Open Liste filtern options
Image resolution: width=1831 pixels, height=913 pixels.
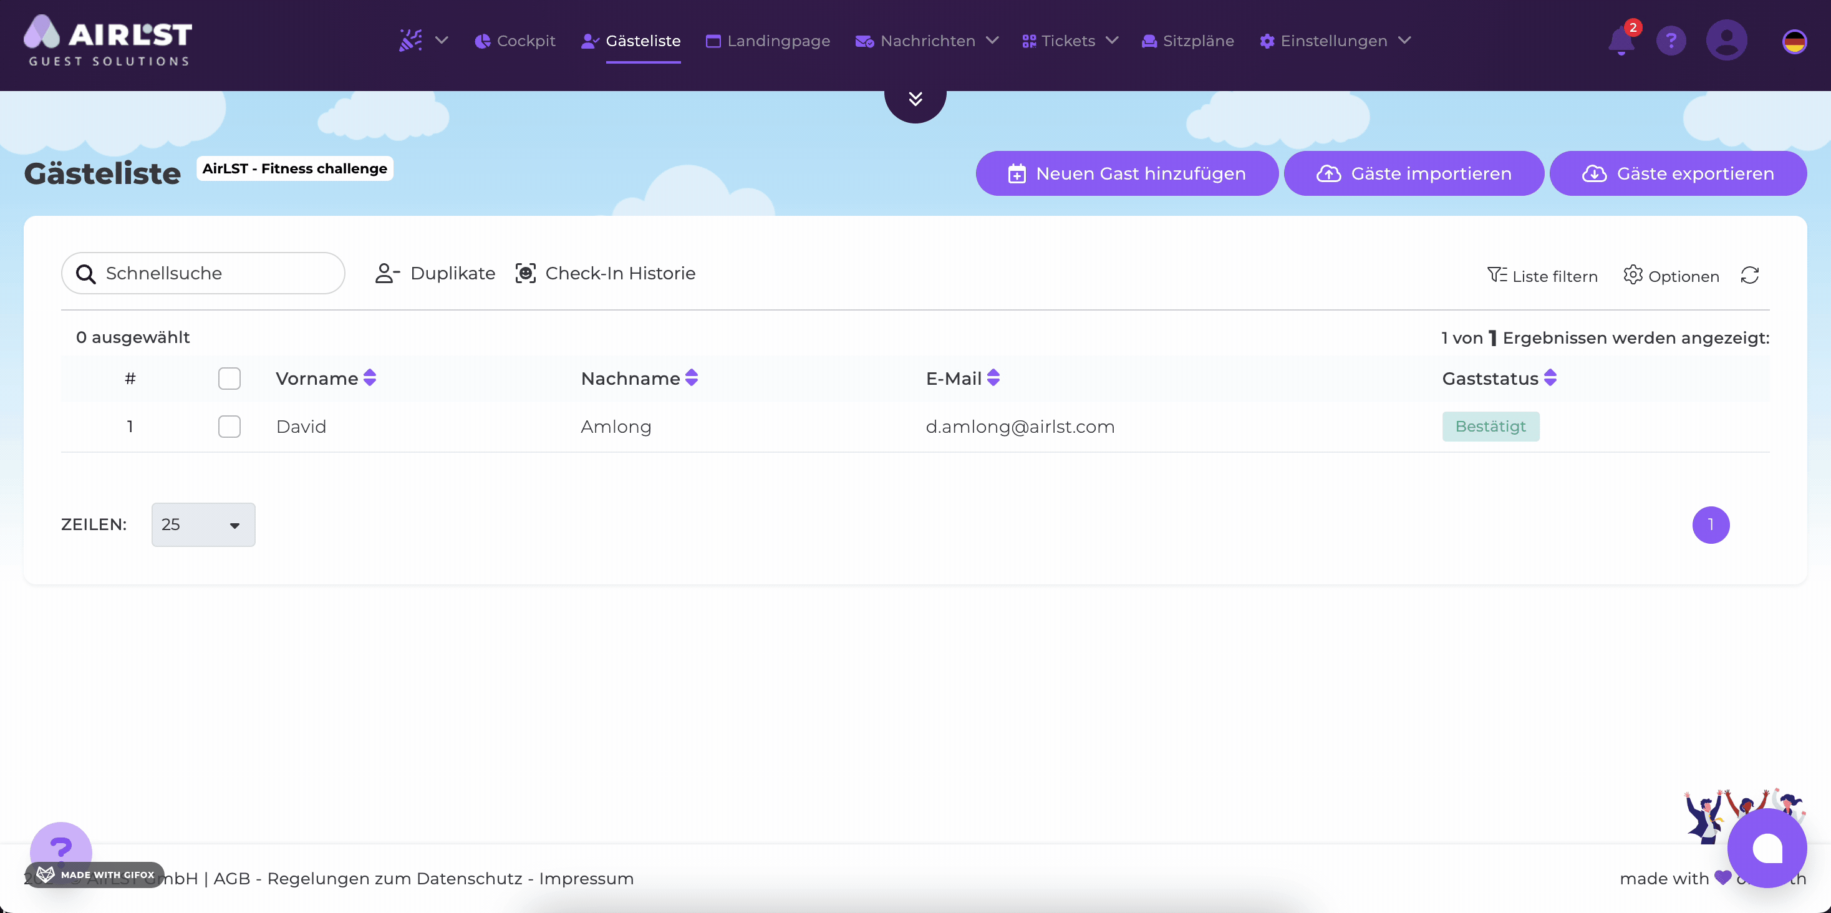pos(1542,276)
